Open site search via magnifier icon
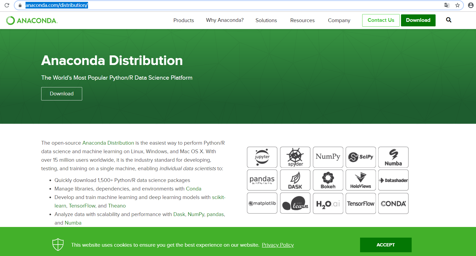Viewport: 476px width, 256px height. pos(449,20)
